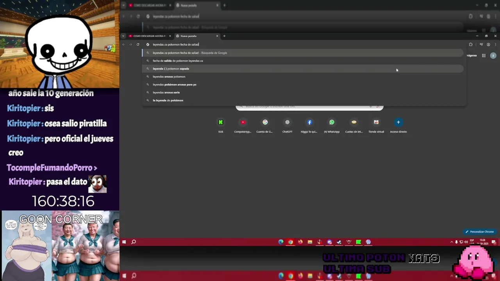Open the microphone icon in the system tray
The image size is (500, 281).
(x=456, y=242)
